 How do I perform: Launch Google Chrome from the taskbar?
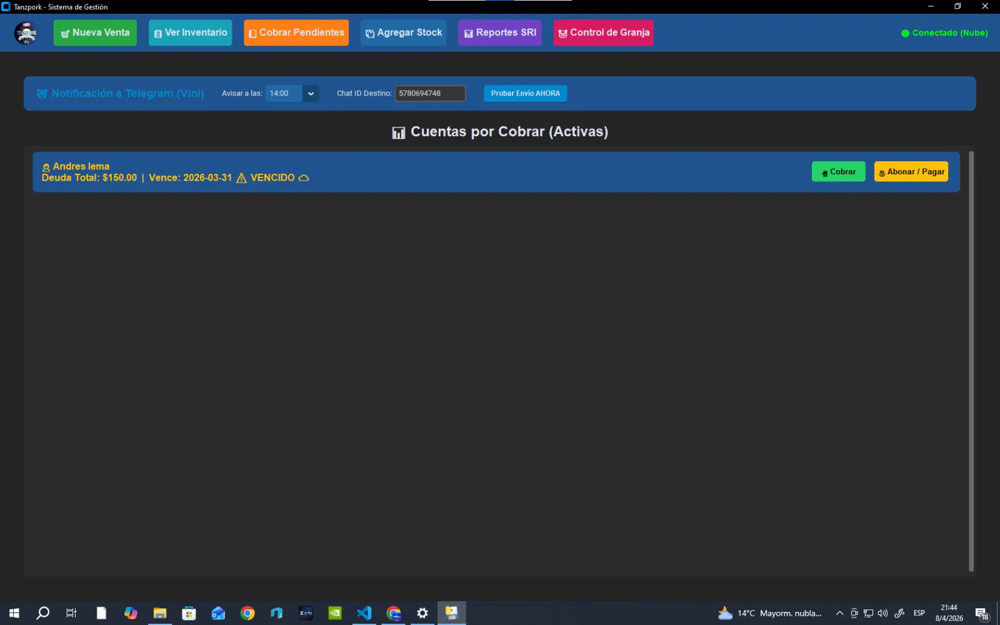pyautogui.click(x=247, y=613)
